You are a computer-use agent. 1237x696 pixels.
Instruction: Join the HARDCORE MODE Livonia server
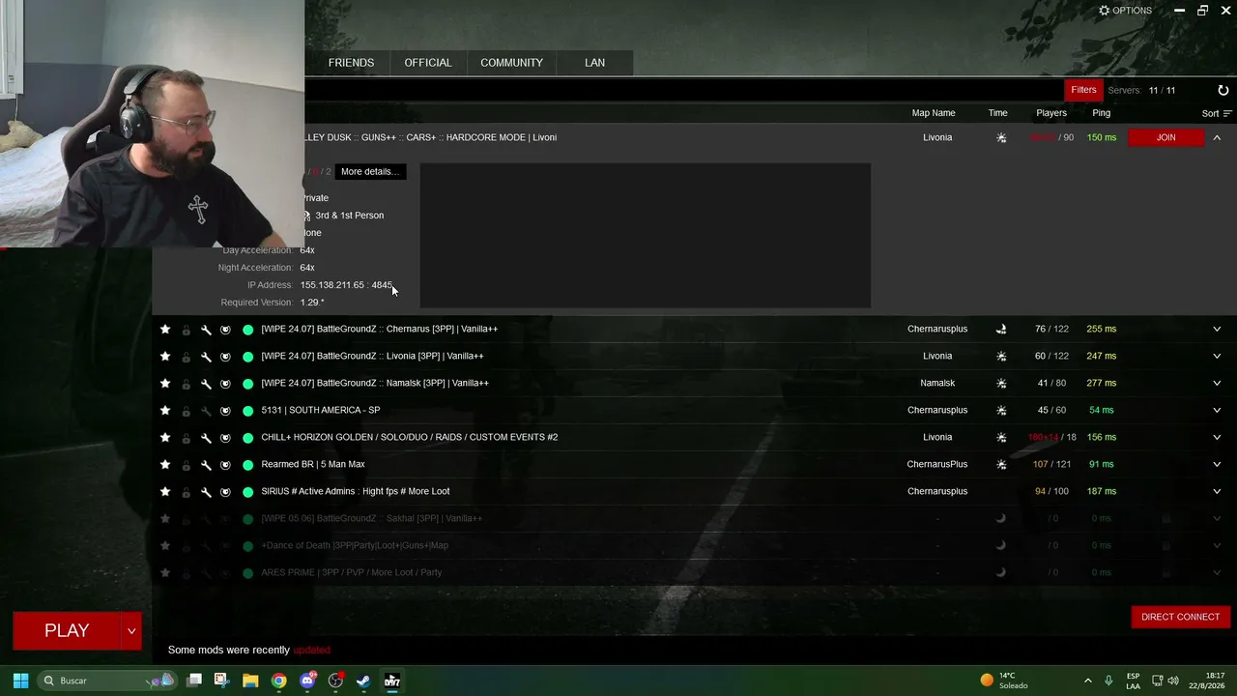[1166, 137]
